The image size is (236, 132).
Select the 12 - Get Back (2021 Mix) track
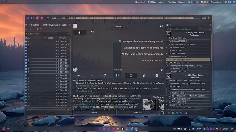[x=188, y=72]
